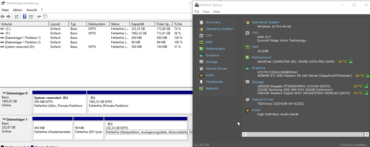Select the System-reserviert (D:) volume row

96,47
